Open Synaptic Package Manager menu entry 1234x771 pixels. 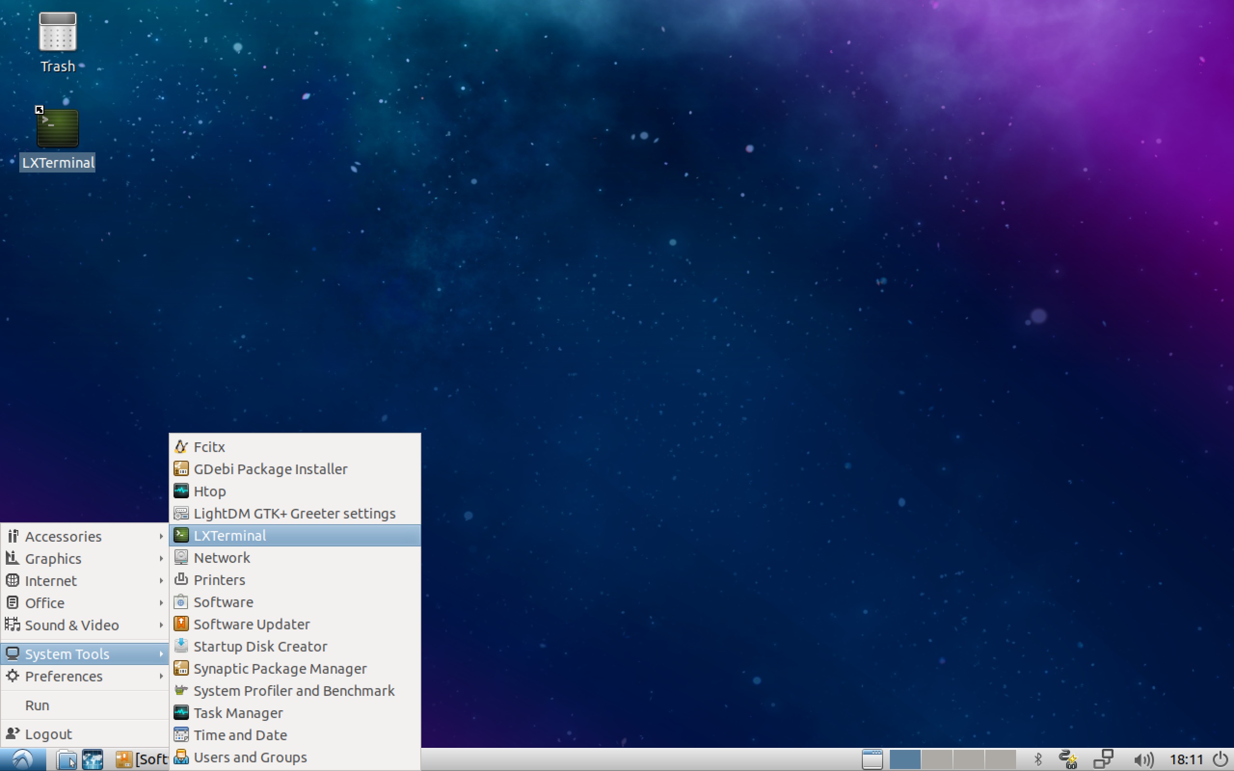tap(280, 668)
